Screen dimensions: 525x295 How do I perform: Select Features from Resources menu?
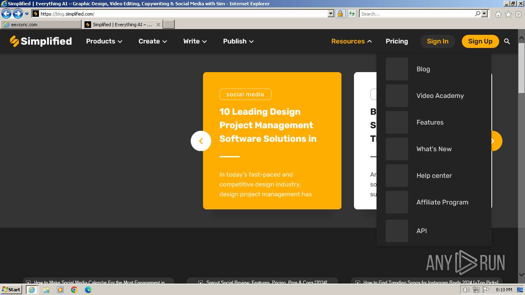tap(430, 122)
